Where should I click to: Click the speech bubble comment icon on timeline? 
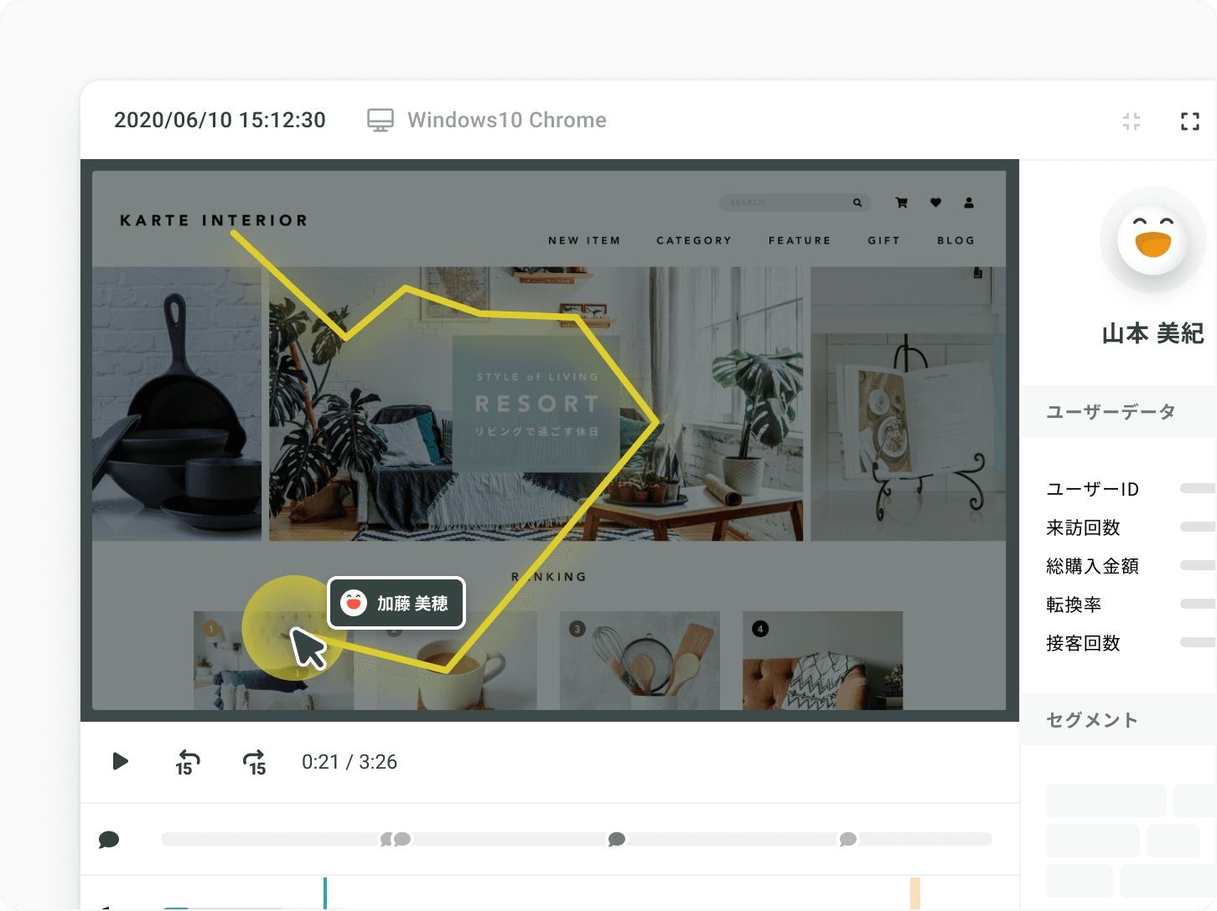click(x=109, y=839)
